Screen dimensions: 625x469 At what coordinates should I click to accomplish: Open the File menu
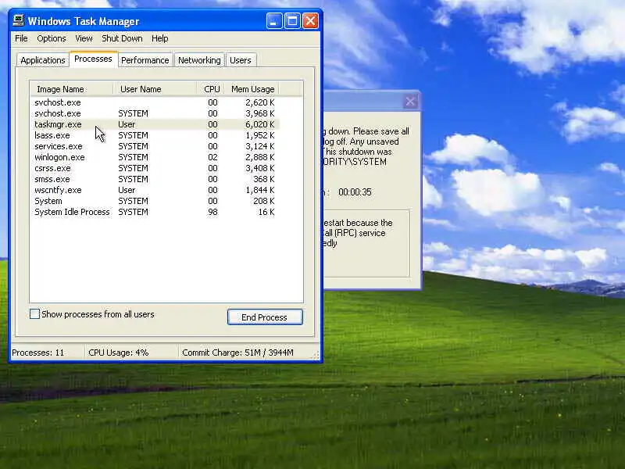(21, 38)
